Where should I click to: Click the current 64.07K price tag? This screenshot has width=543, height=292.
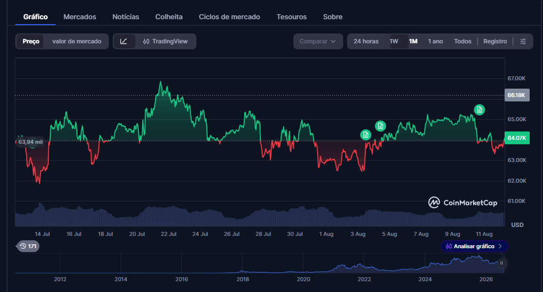pos(517,138)
